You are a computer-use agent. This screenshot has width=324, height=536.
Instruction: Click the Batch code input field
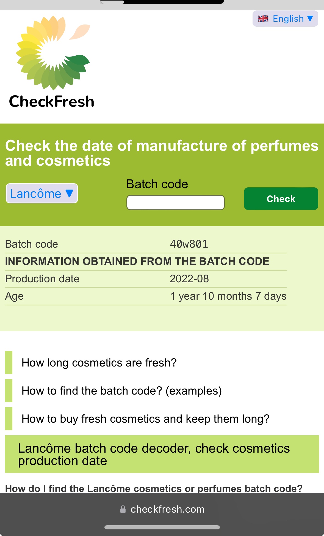point(175,203)
